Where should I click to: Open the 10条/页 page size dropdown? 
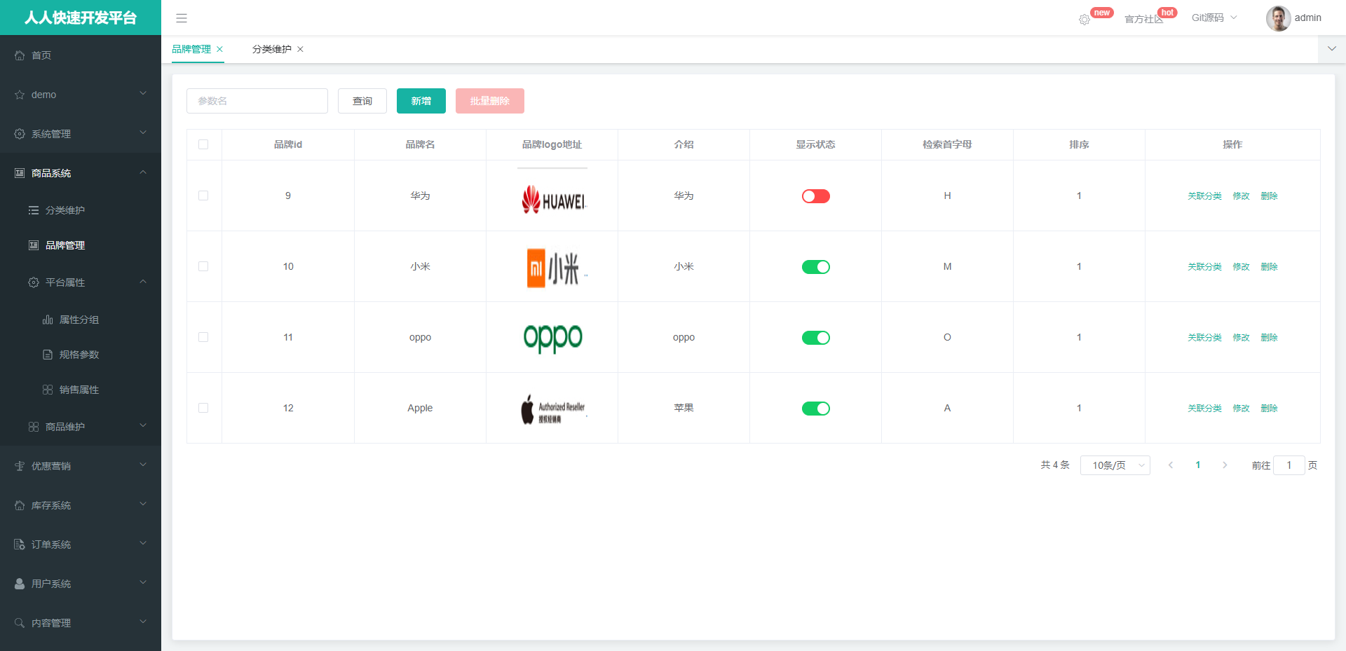coord(1115,465)
